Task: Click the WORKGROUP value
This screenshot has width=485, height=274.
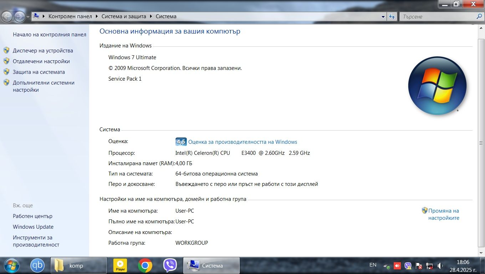Action: point(192,243)
